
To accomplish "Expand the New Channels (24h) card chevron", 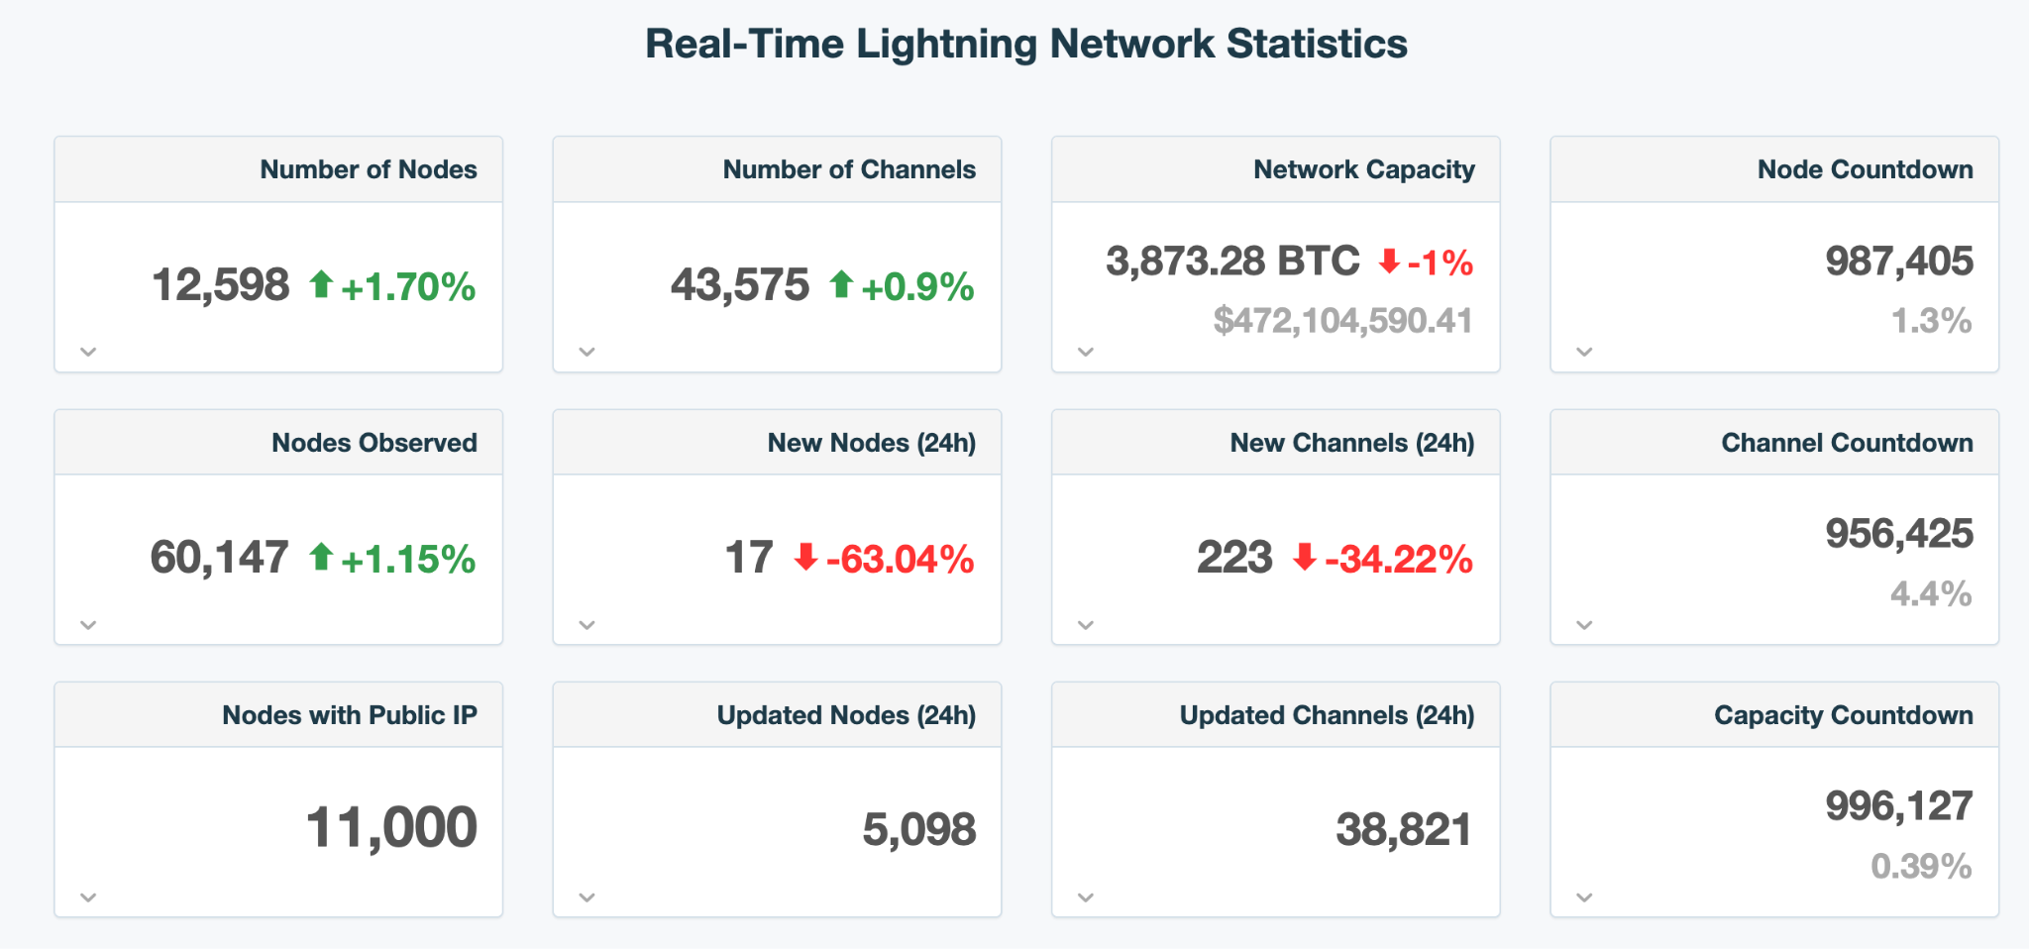I will click(x=1086, y=625).
